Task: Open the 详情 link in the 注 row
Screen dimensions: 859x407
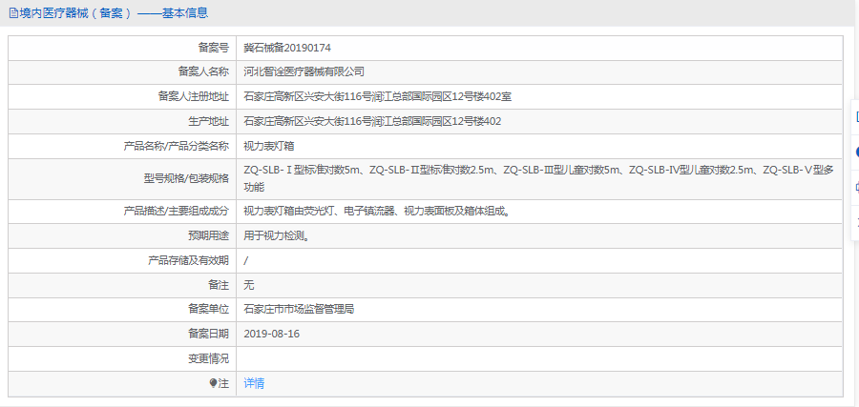Action: [254, 383]
